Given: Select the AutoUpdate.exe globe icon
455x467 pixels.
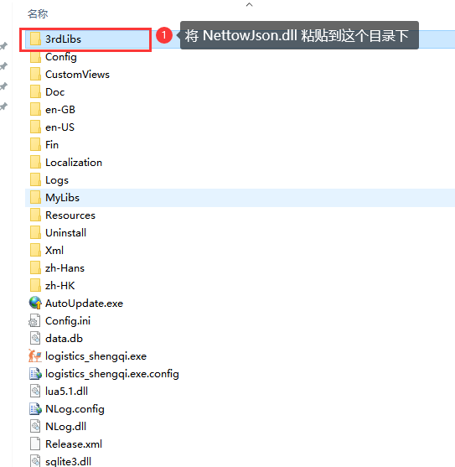Looking at the screenshot, I should 35,303.
